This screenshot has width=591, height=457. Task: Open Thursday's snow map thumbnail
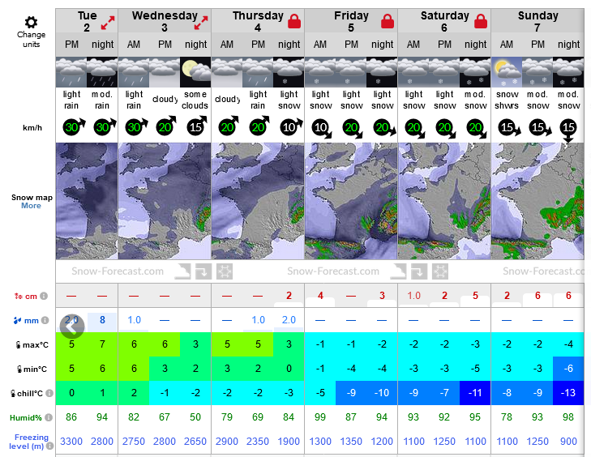click(x=258, y=201)
